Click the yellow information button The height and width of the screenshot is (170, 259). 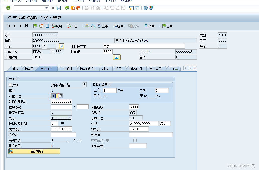click(116, 57)
